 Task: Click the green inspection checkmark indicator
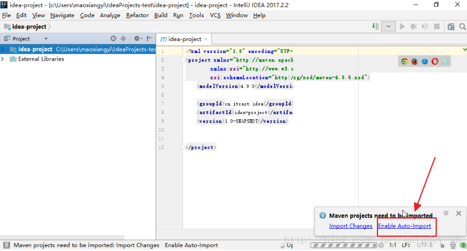465,50
